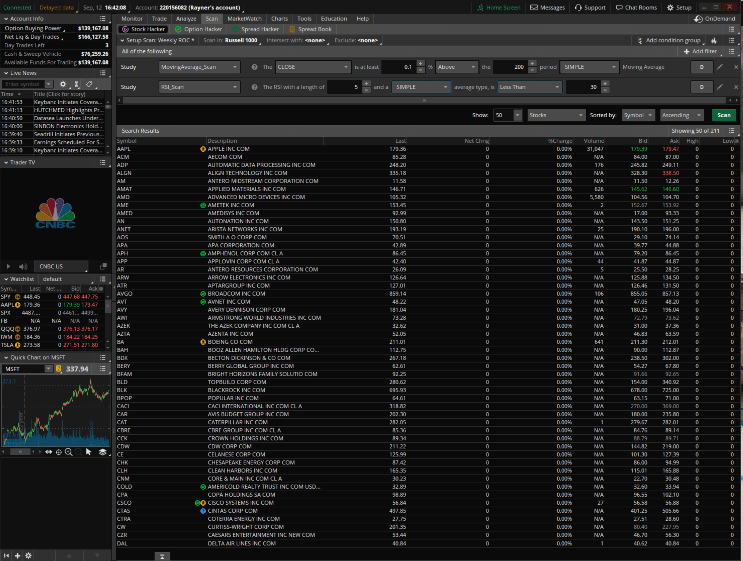Screen dimensions: 743x561
Task: Collapse sidebar with bottom-left arrow icon
Action: (6, 556)
